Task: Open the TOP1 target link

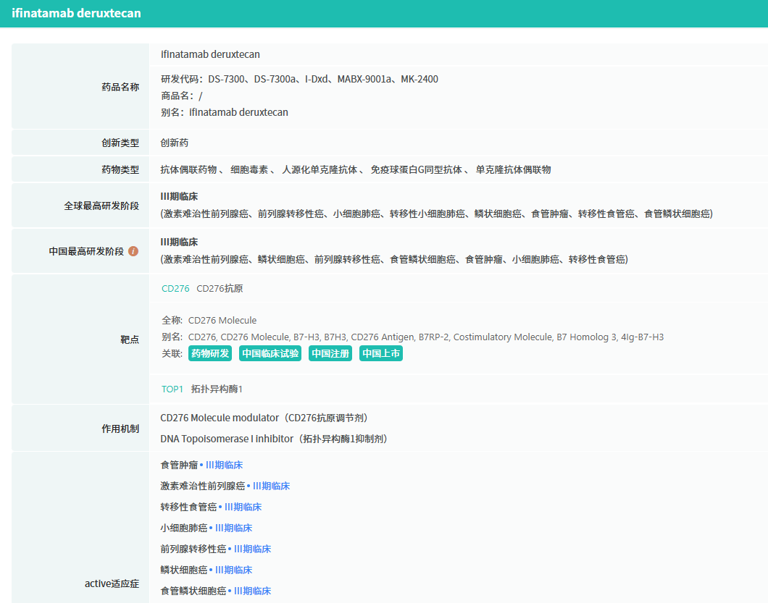Action: pyautogui.click(x=172, y=389)
